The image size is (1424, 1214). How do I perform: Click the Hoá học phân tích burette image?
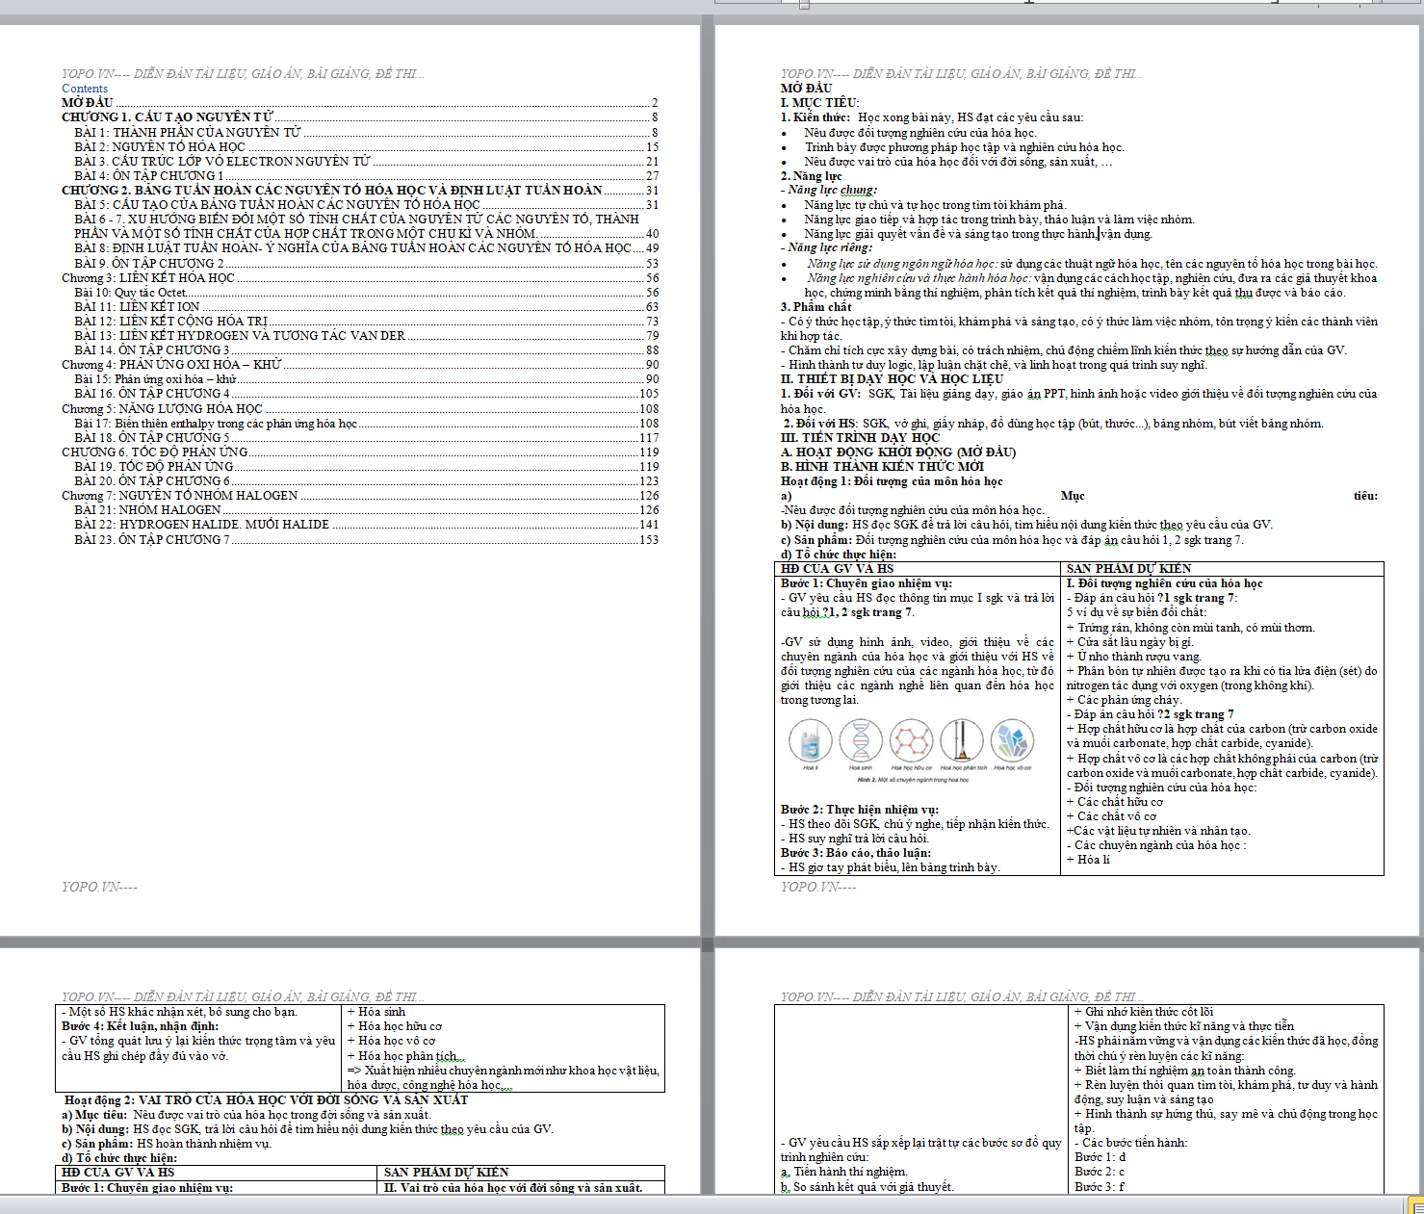961,741
